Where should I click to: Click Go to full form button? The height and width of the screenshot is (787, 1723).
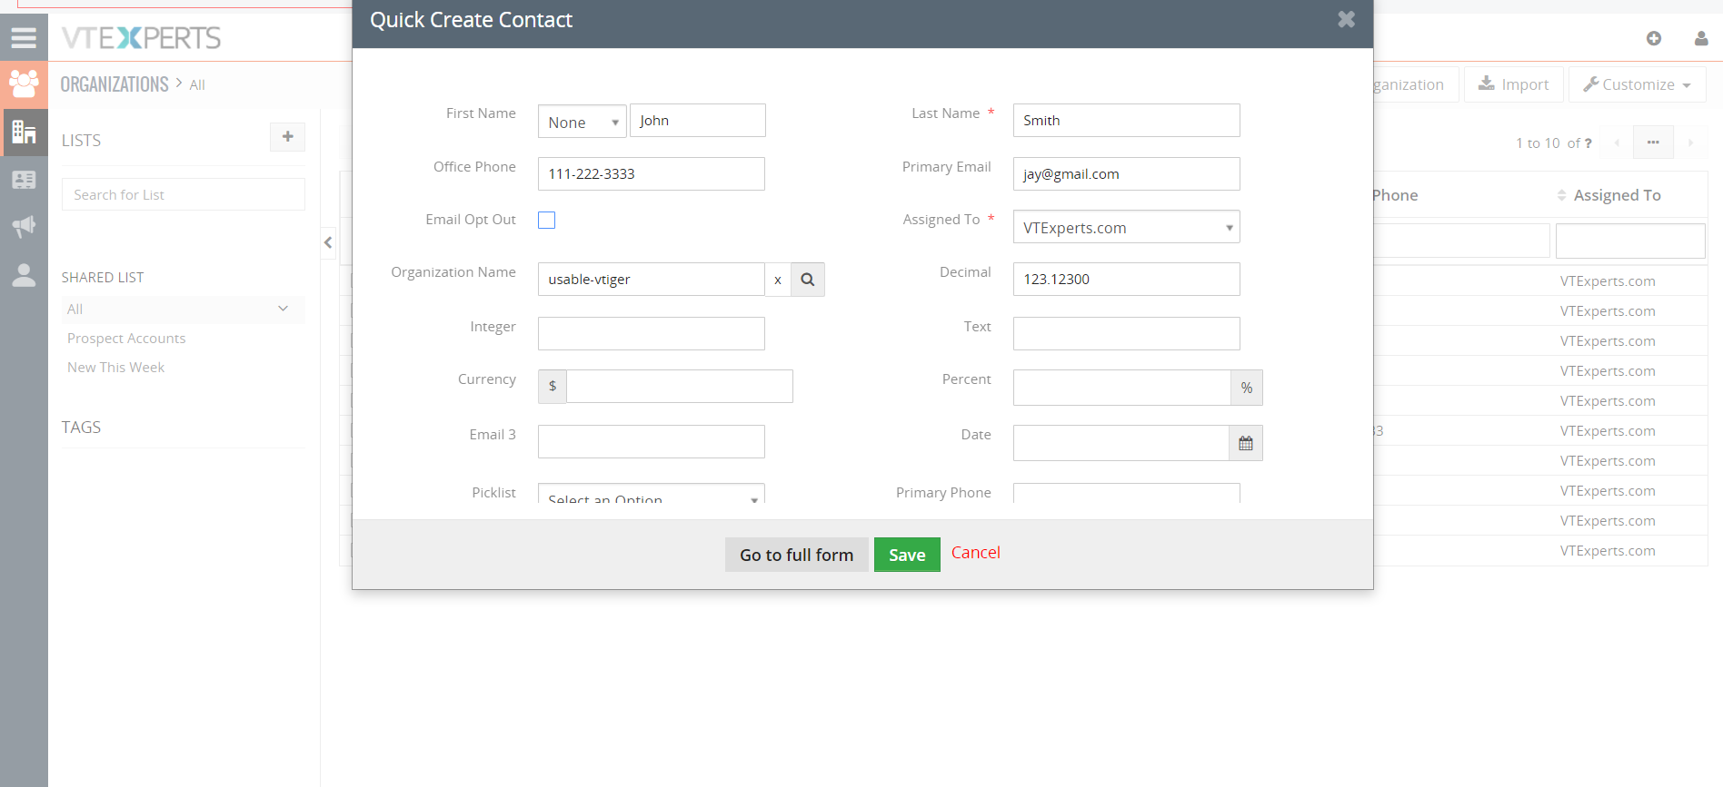click(797, 555)
